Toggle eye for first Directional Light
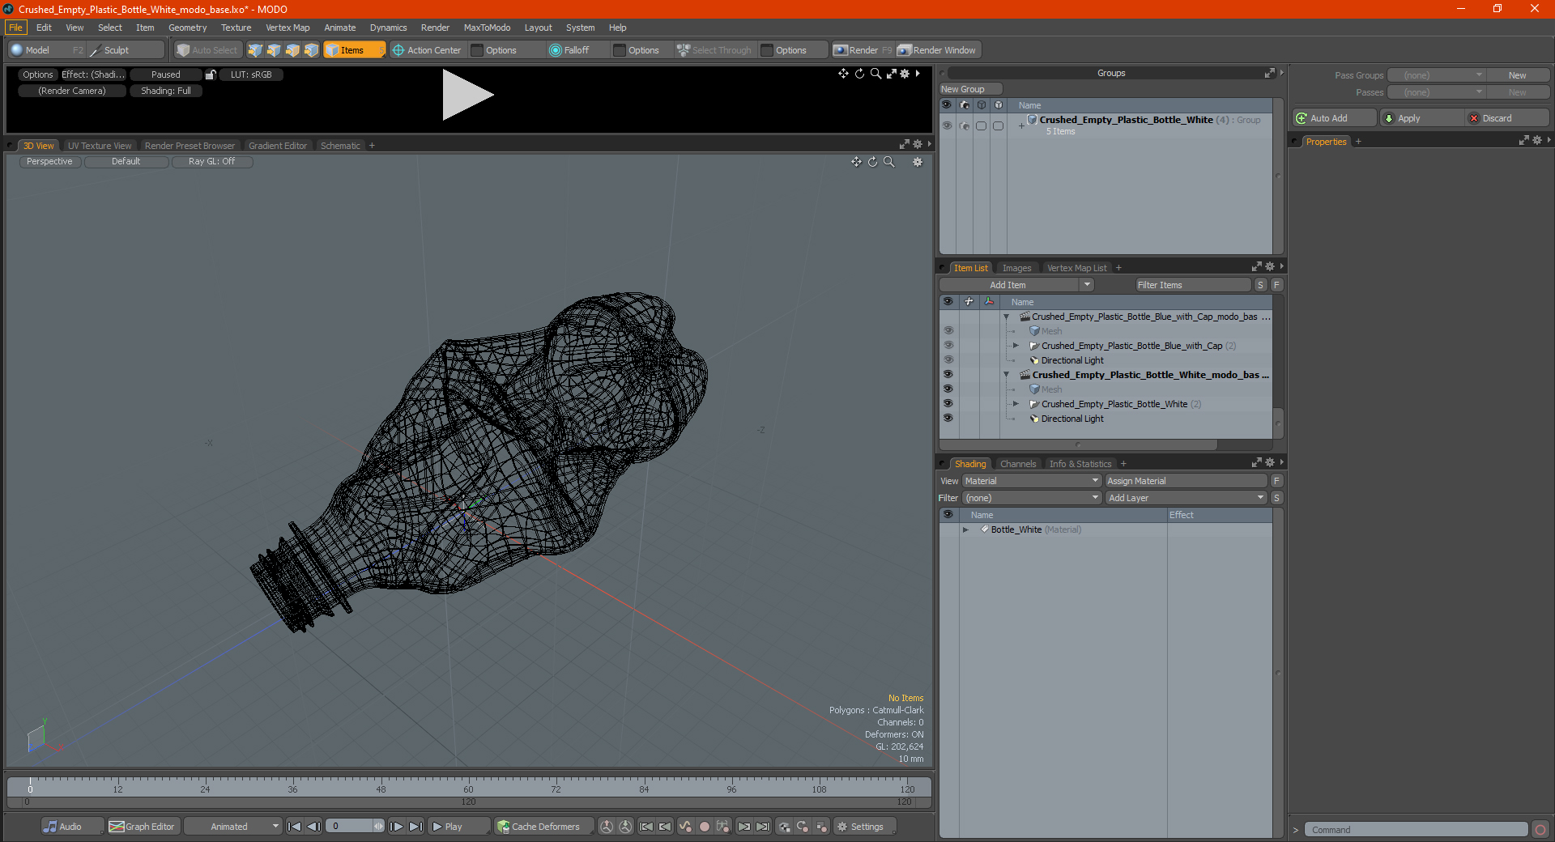The height and width of the screenshot is (842, 1555). [x=948, y=360]
